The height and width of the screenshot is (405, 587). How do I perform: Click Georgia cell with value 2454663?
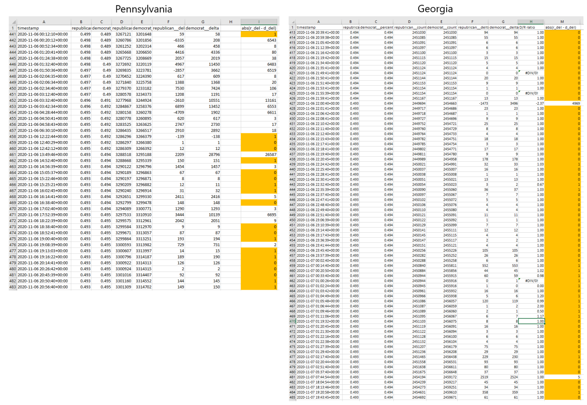[x=442, y=103]
